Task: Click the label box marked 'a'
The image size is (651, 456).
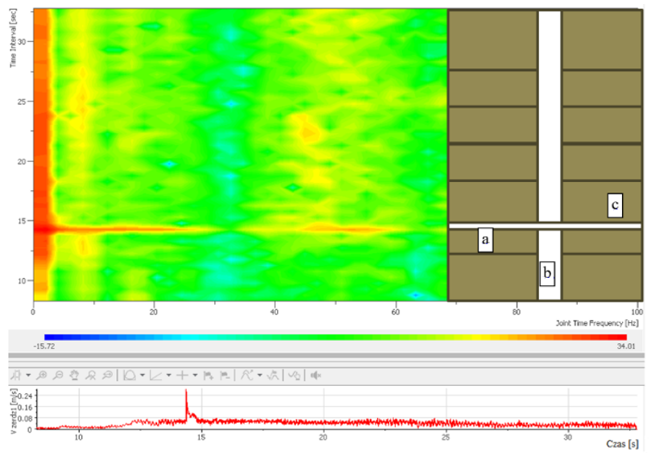Action: coord(485,240)
